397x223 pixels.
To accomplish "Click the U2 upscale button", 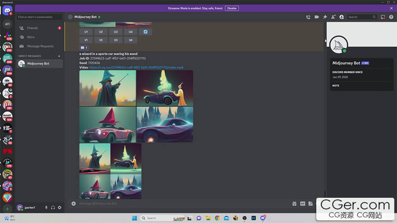I will [x=101, y=32].
